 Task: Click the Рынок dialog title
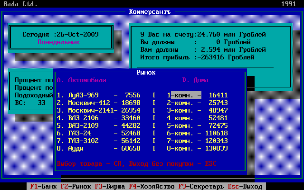(146, 73)
